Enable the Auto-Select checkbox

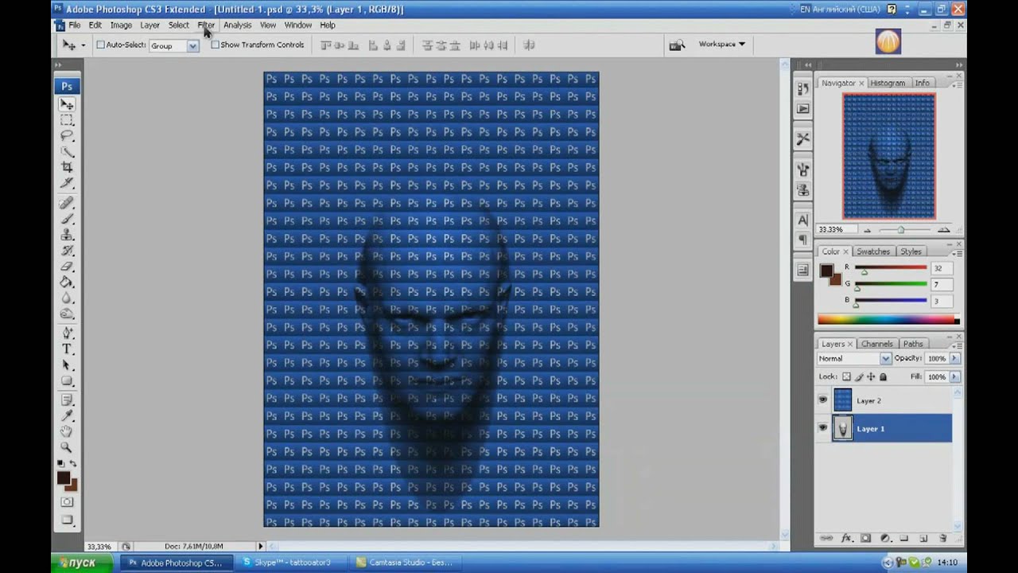(x=101, y=45)
